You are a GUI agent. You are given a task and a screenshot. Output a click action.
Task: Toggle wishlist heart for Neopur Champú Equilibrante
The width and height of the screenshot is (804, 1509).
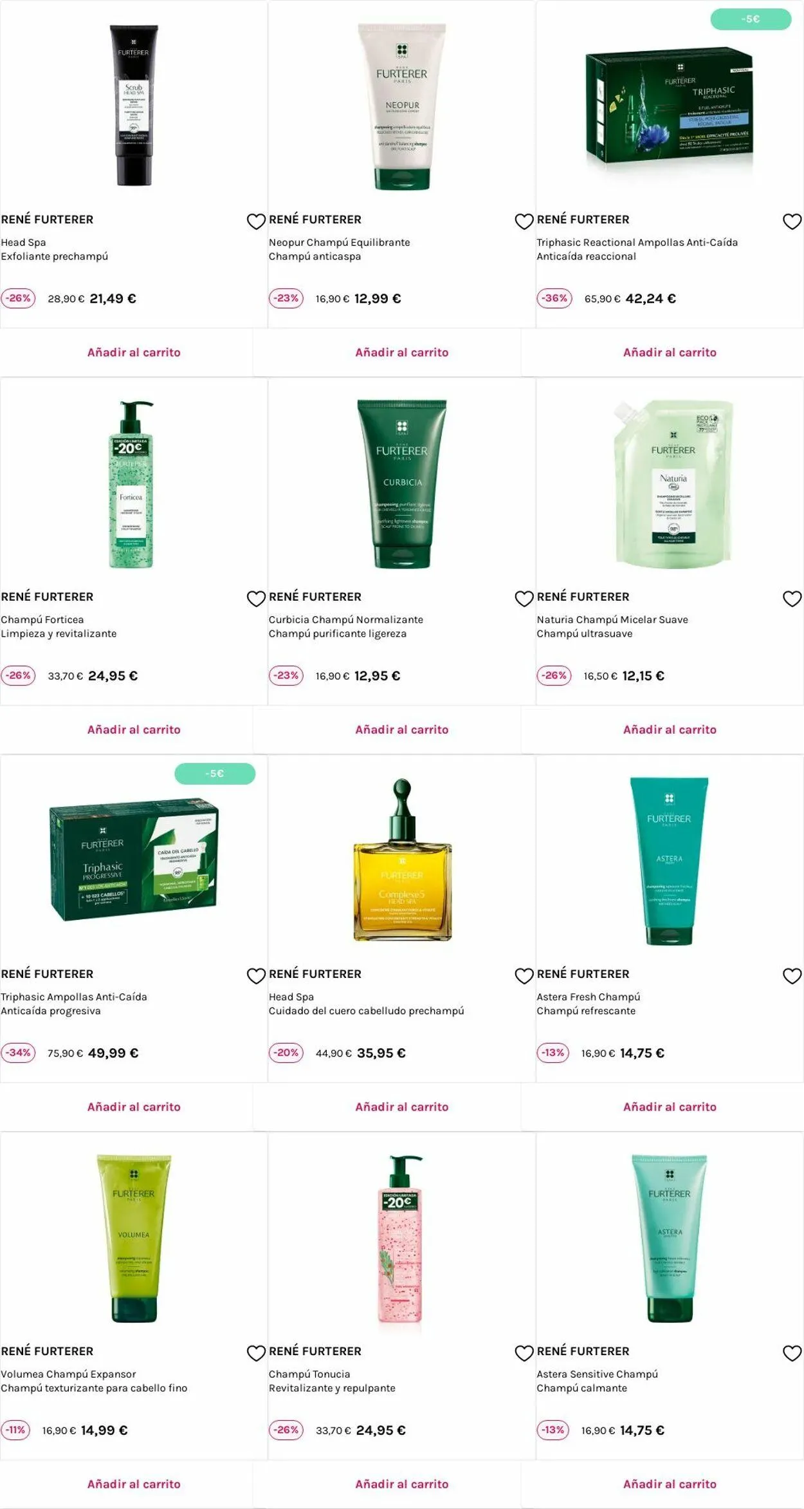(x=524, y=221)
